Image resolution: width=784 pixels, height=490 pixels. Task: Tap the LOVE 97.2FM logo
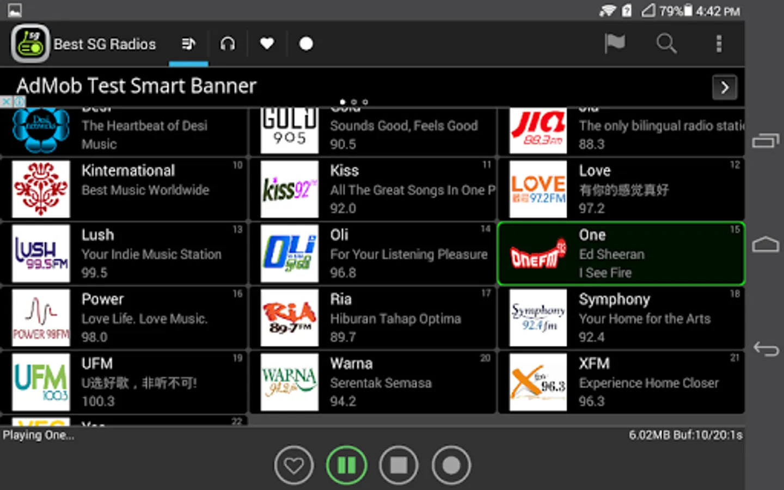pos(538,189)
